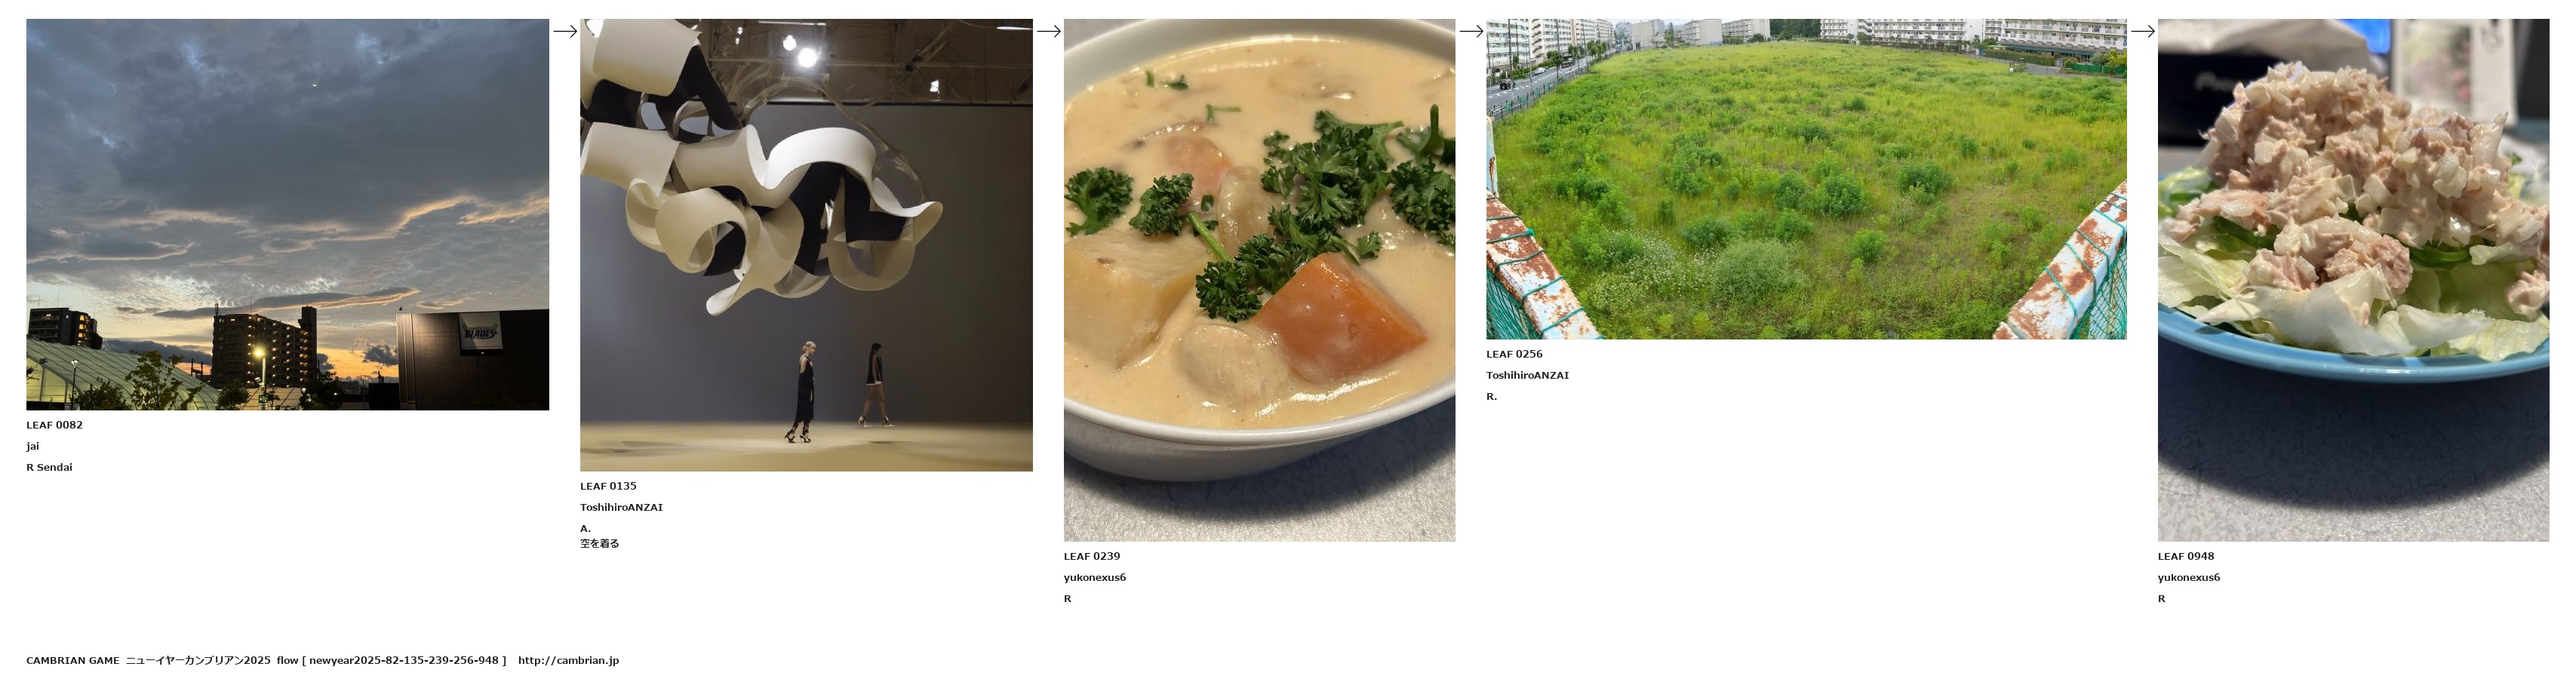This screenshot has width=2576, height=679.
Task: Open the sunset sky photo thumbnail
Action: pos(287,214)
